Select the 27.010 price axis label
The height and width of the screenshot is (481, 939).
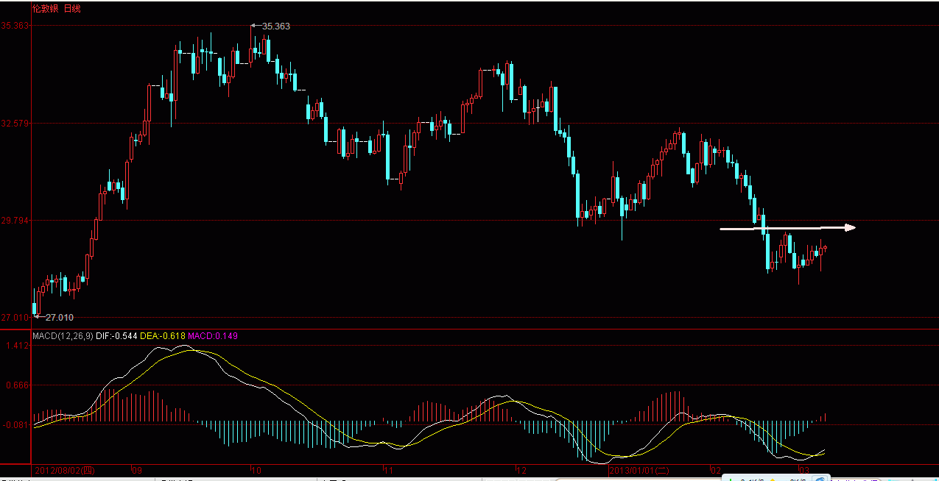[x=15, y=318]
